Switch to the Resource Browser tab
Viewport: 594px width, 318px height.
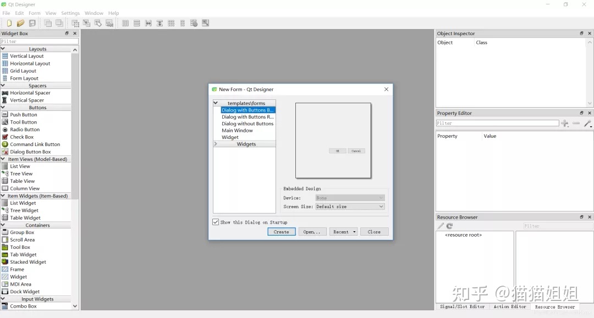555,306
